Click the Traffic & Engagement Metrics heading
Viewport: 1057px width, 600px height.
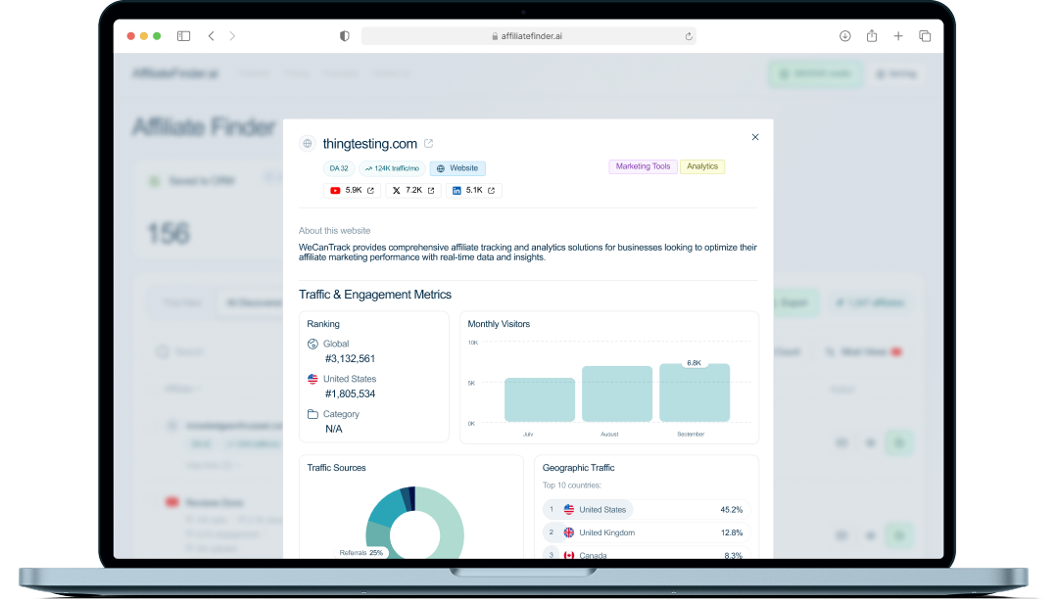(x=375, y=295)
